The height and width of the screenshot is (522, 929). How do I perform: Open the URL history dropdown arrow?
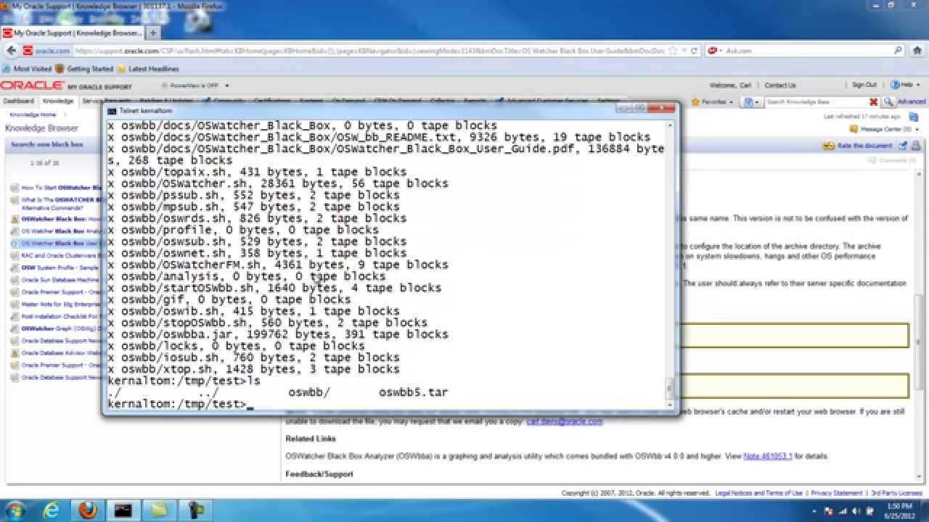point(684,51)
